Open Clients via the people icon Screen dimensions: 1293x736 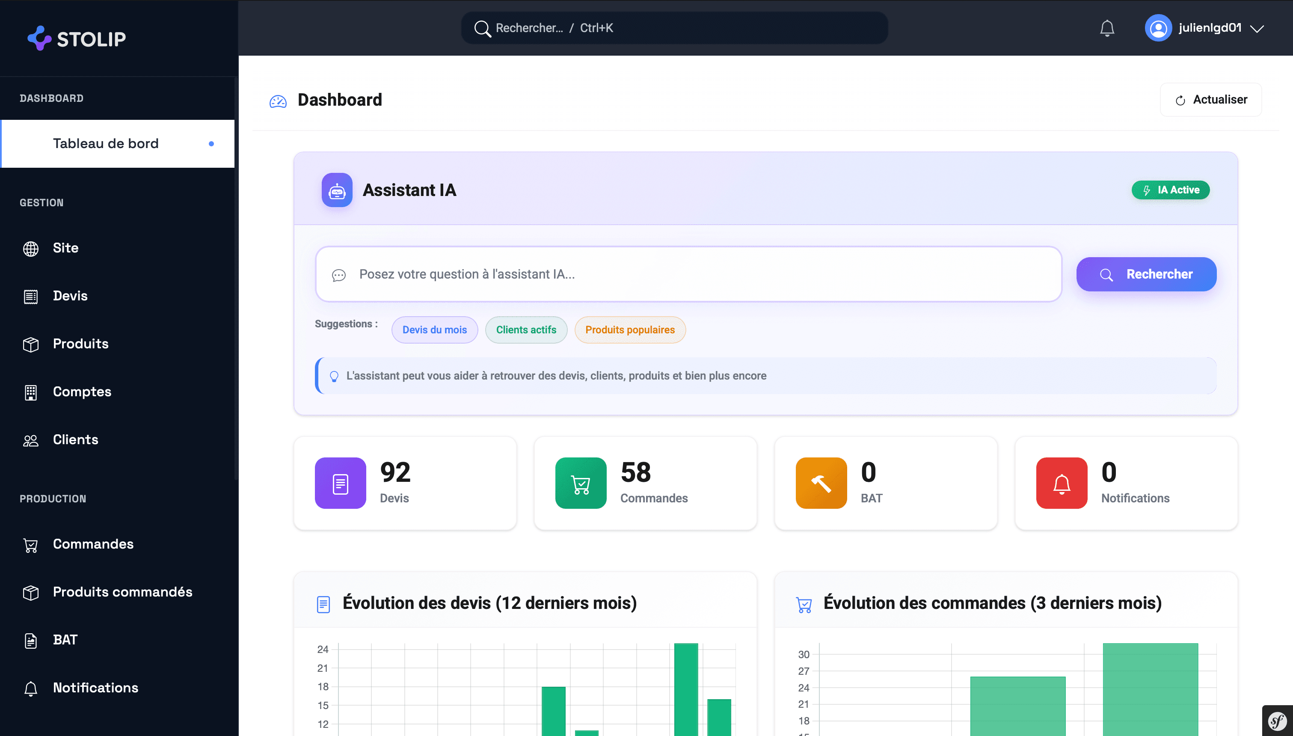point(31,440)
